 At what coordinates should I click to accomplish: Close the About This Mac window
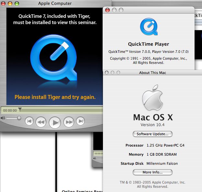(x=107, y=73)
